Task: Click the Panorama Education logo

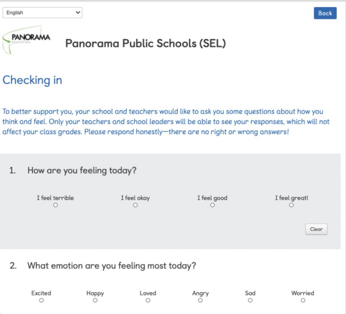Action: click(x=26, y=40)
